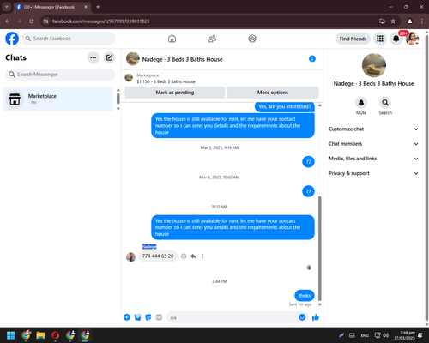Click the Facebook logo icon

(x=12, y=39)
